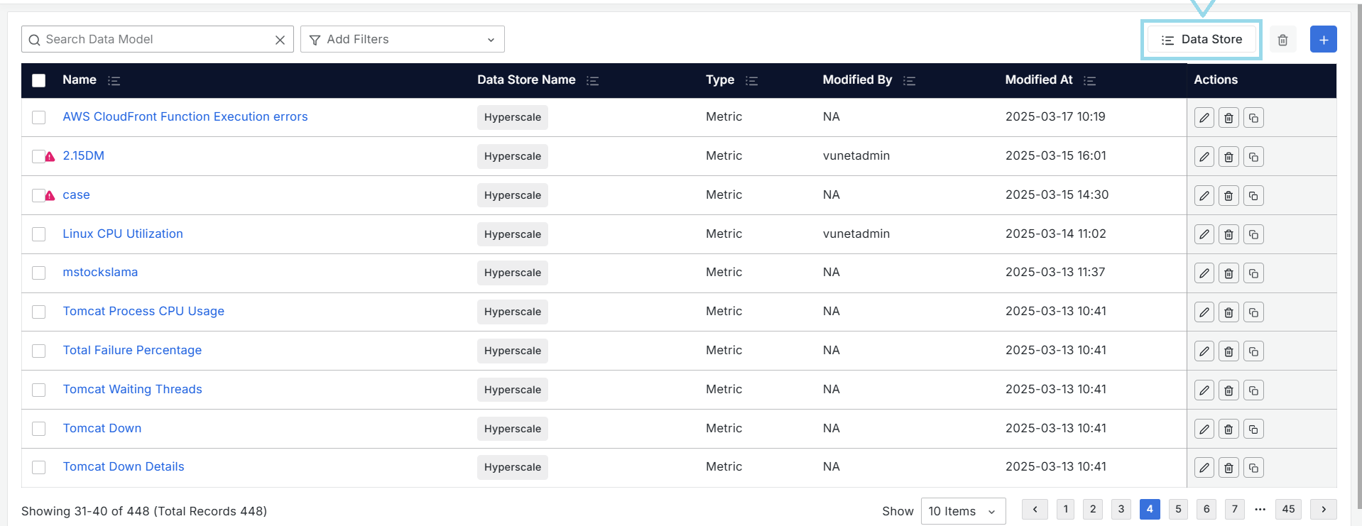Click the bulk delete trash icon in top toolbar
Viewport: 1362px width, 526px height.
pyautogui.click(x=1282, y=40)
